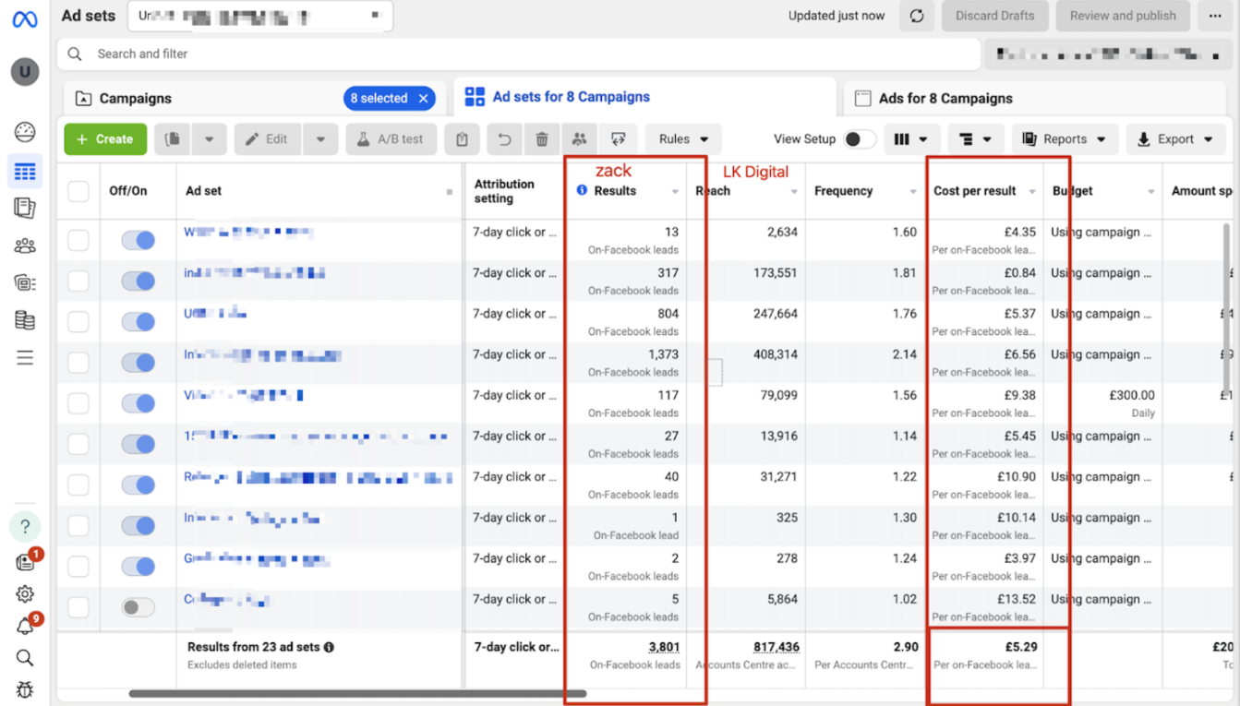Click the Duplicate icon in toolbar
1240x706 pixels.
[x=173, y=139]
